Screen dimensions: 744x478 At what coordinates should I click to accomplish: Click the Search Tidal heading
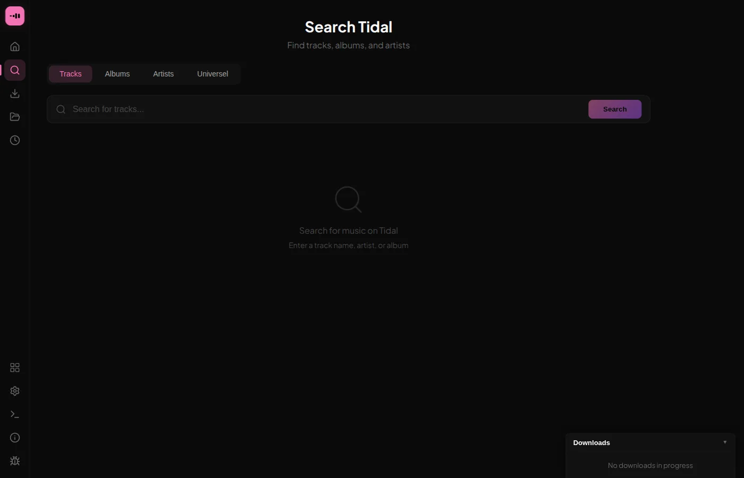(349, 27)
